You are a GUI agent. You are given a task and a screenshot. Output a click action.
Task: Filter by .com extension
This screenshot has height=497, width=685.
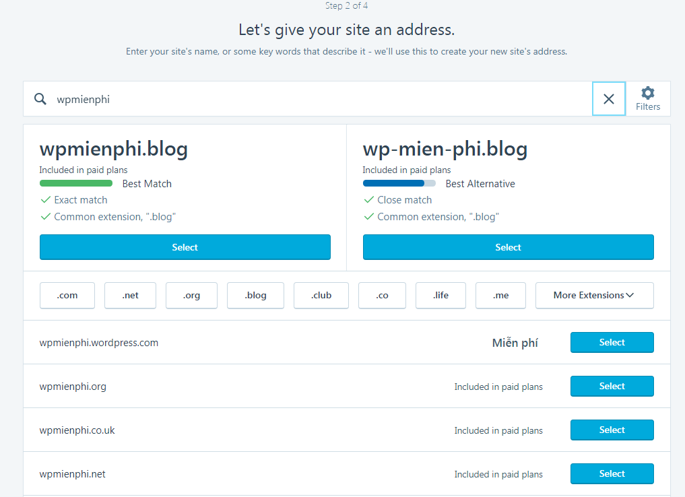pyautogui.click(x=67, y=295)
